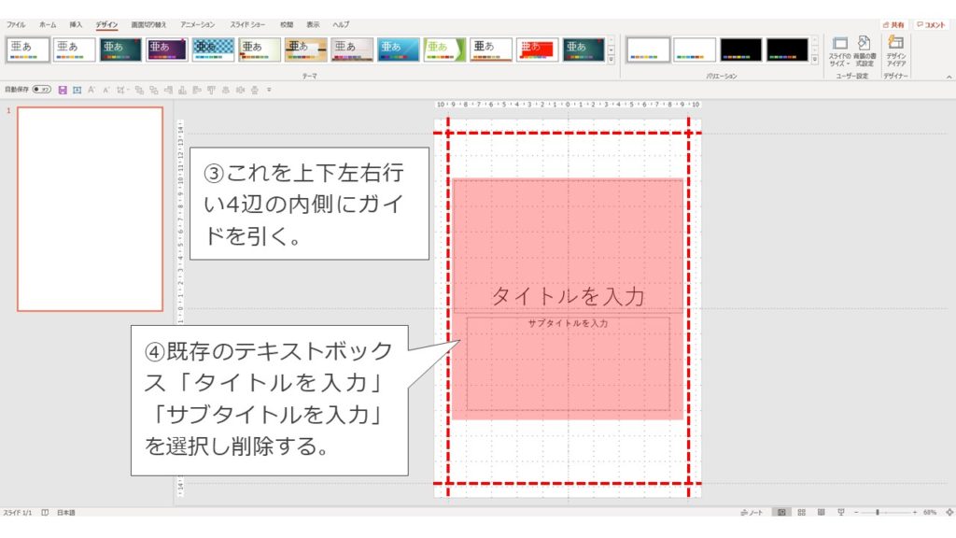Expand the variations gallery More arrow
956x538 pixels.
pos(814,61)
